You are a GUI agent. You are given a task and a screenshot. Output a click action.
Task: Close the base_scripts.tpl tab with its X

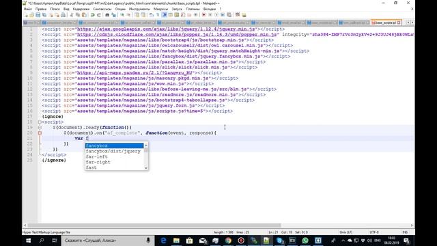(x=399, y=23)
